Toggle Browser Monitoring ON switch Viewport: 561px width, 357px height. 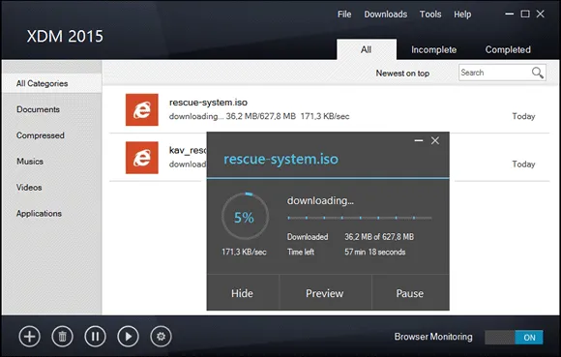[x=514, y=338]
